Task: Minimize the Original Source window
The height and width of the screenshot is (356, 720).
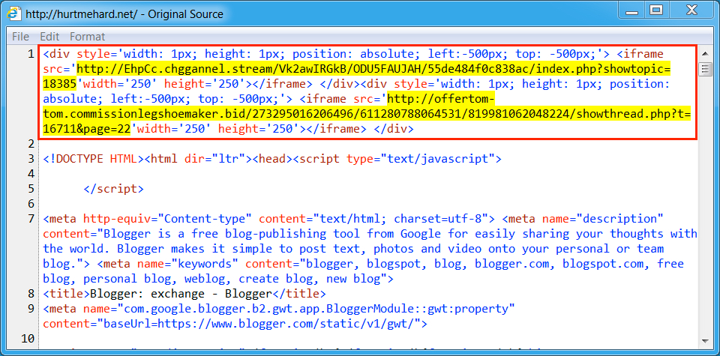Action: pyautogui.click(x=632, y=10)
